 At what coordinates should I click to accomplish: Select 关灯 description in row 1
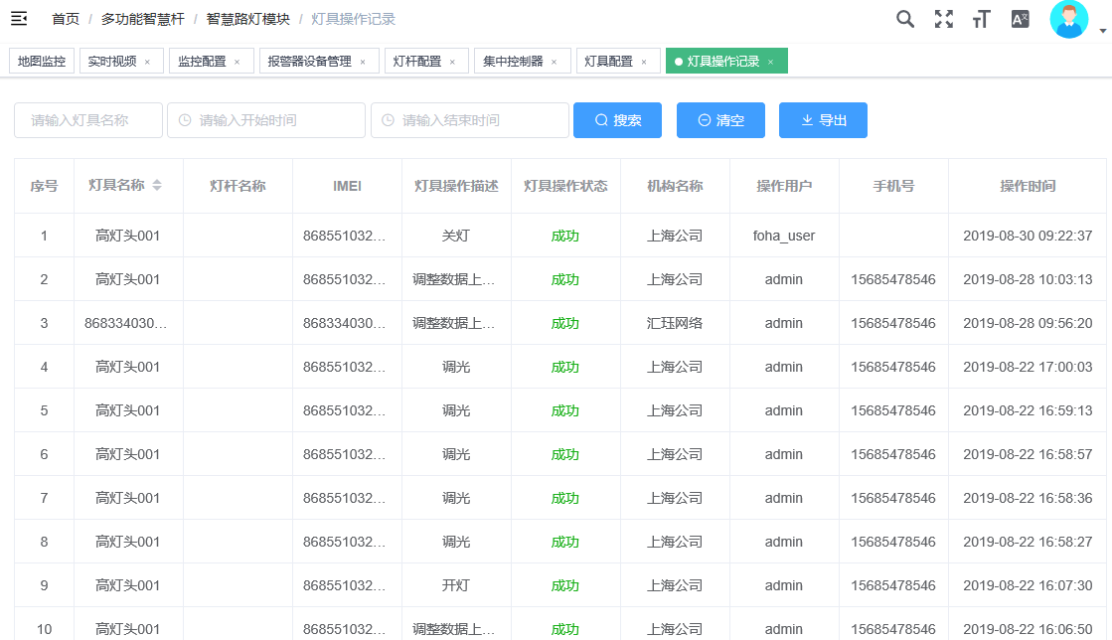[x=456, y=236]
